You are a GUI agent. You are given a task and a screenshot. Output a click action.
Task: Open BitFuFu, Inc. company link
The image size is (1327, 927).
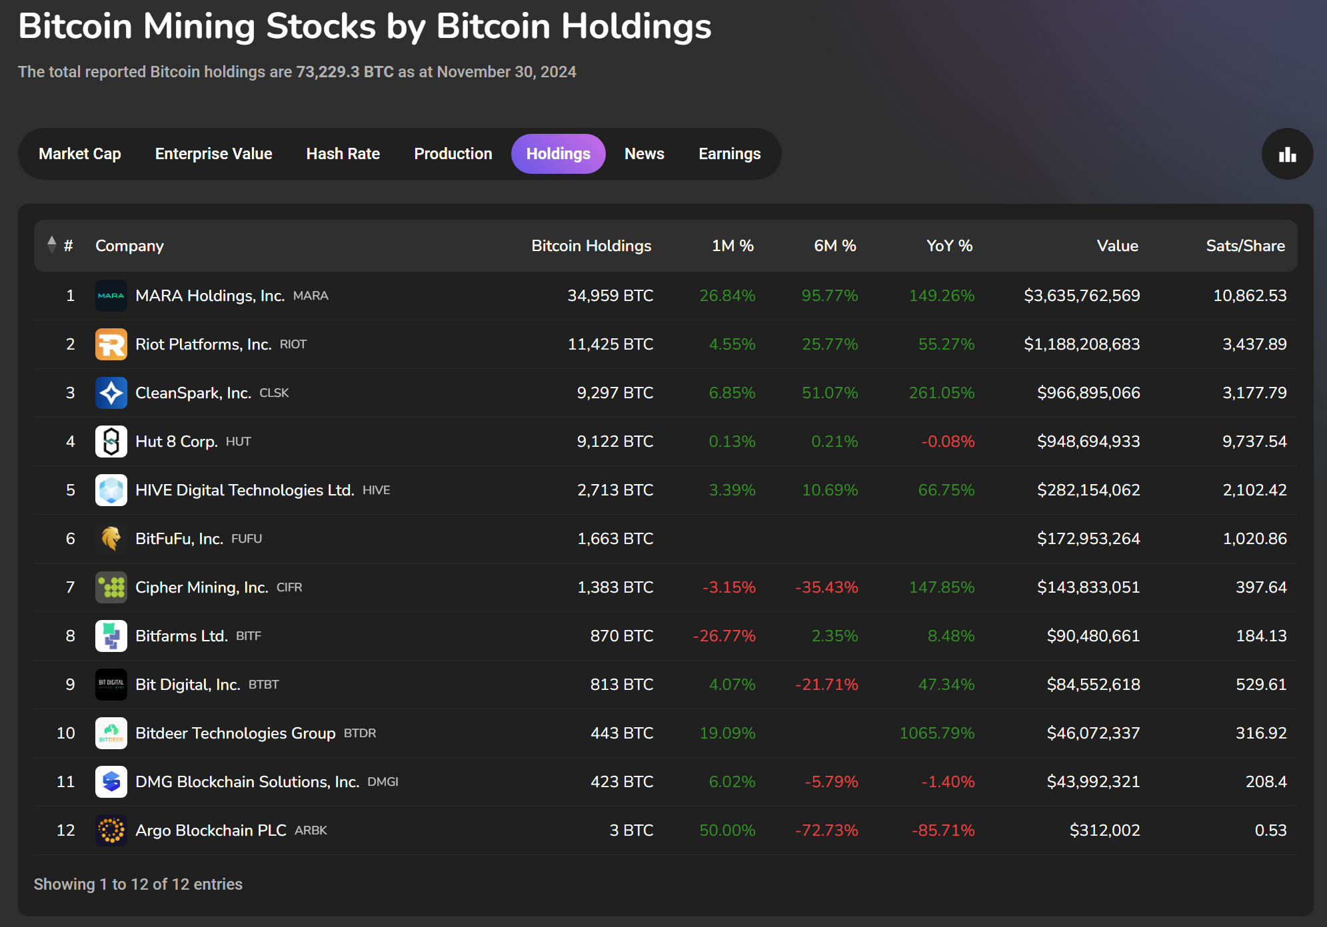click(179, 539)
